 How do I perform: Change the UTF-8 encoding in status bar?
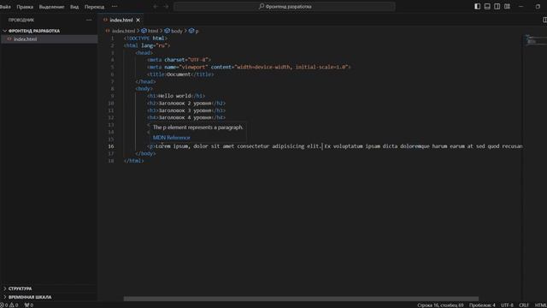(x=507, y=305)
